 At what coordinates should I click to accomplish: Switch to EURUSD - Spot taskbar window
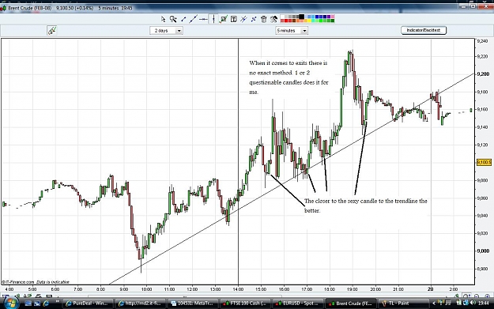297,303
